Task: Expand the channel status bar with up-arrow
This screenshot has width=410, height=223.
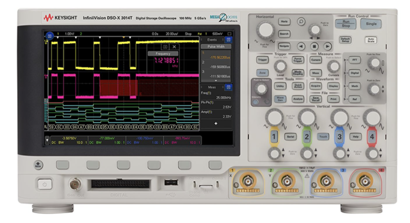Action: 46,140
